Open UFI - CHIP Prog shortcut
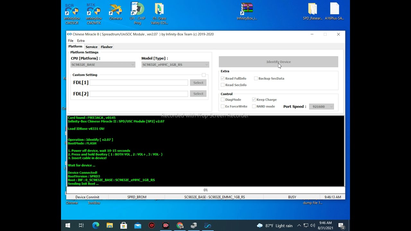Screen dimensions: 411x231 coord(137,13)
